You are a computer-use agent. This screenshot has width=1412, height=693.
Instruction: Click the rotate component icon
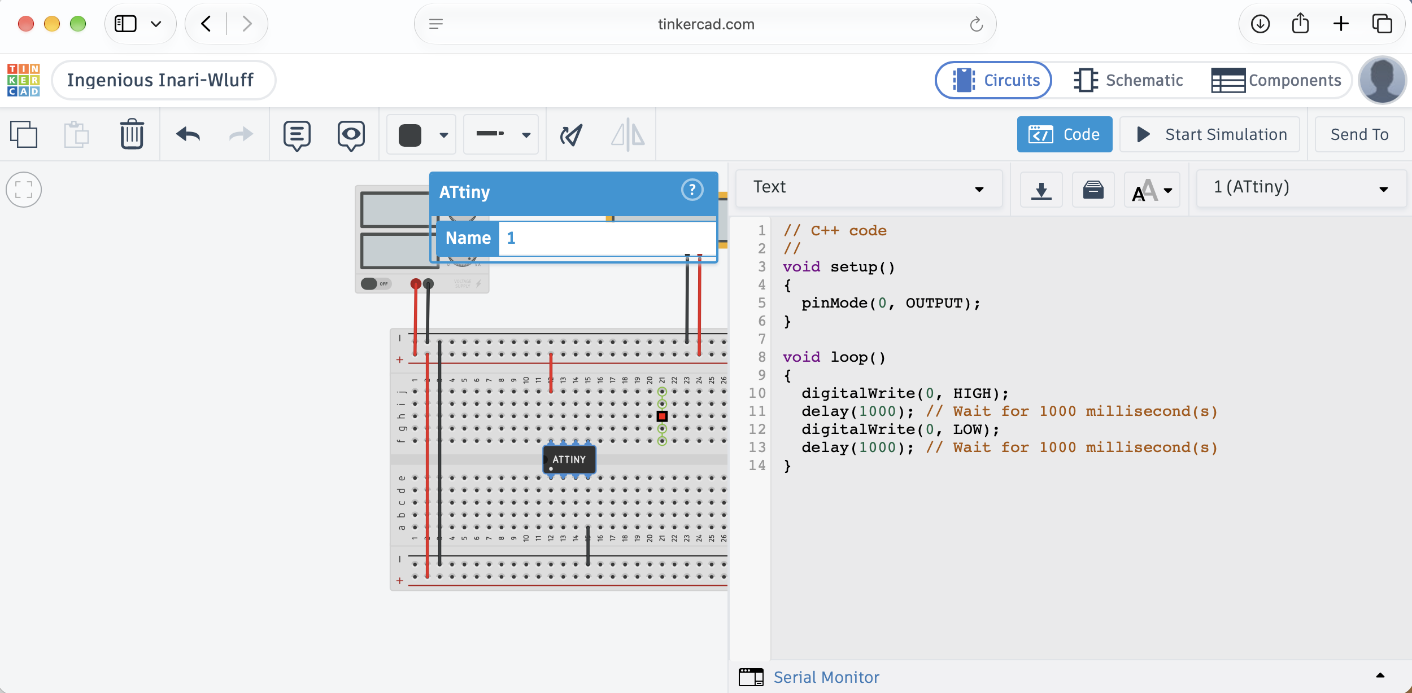571,135
